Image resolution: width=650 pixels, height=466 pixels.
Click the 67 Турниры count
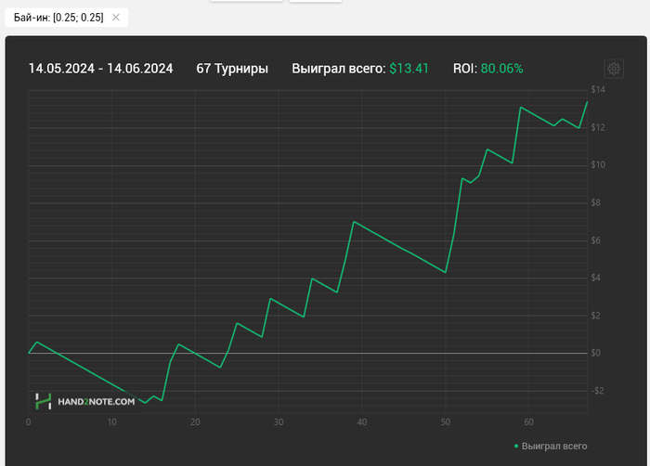tap(232, 69)
